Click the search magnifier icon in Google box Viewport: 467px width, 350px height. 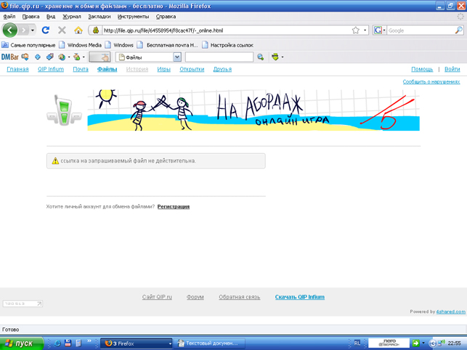coord(458,30)
